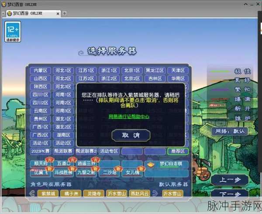Select the 云南区 region
The height and width of the screenshot is (214, 262).
point(41,111)
